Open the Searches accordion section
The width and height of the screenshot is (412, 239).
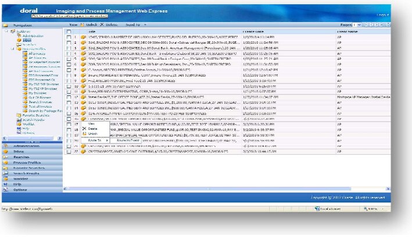pos(32,157)
